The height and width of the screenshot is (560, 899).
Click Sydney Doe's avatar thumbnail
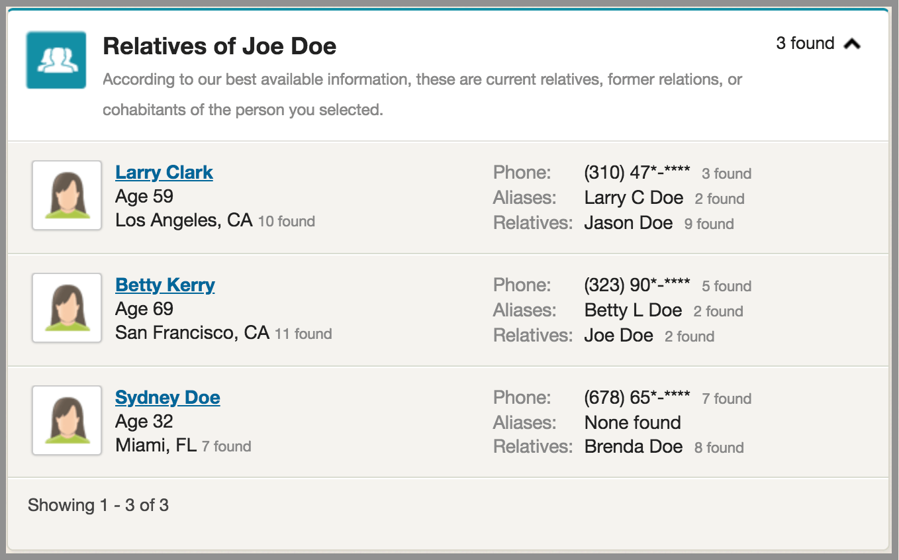coord(67,420)
